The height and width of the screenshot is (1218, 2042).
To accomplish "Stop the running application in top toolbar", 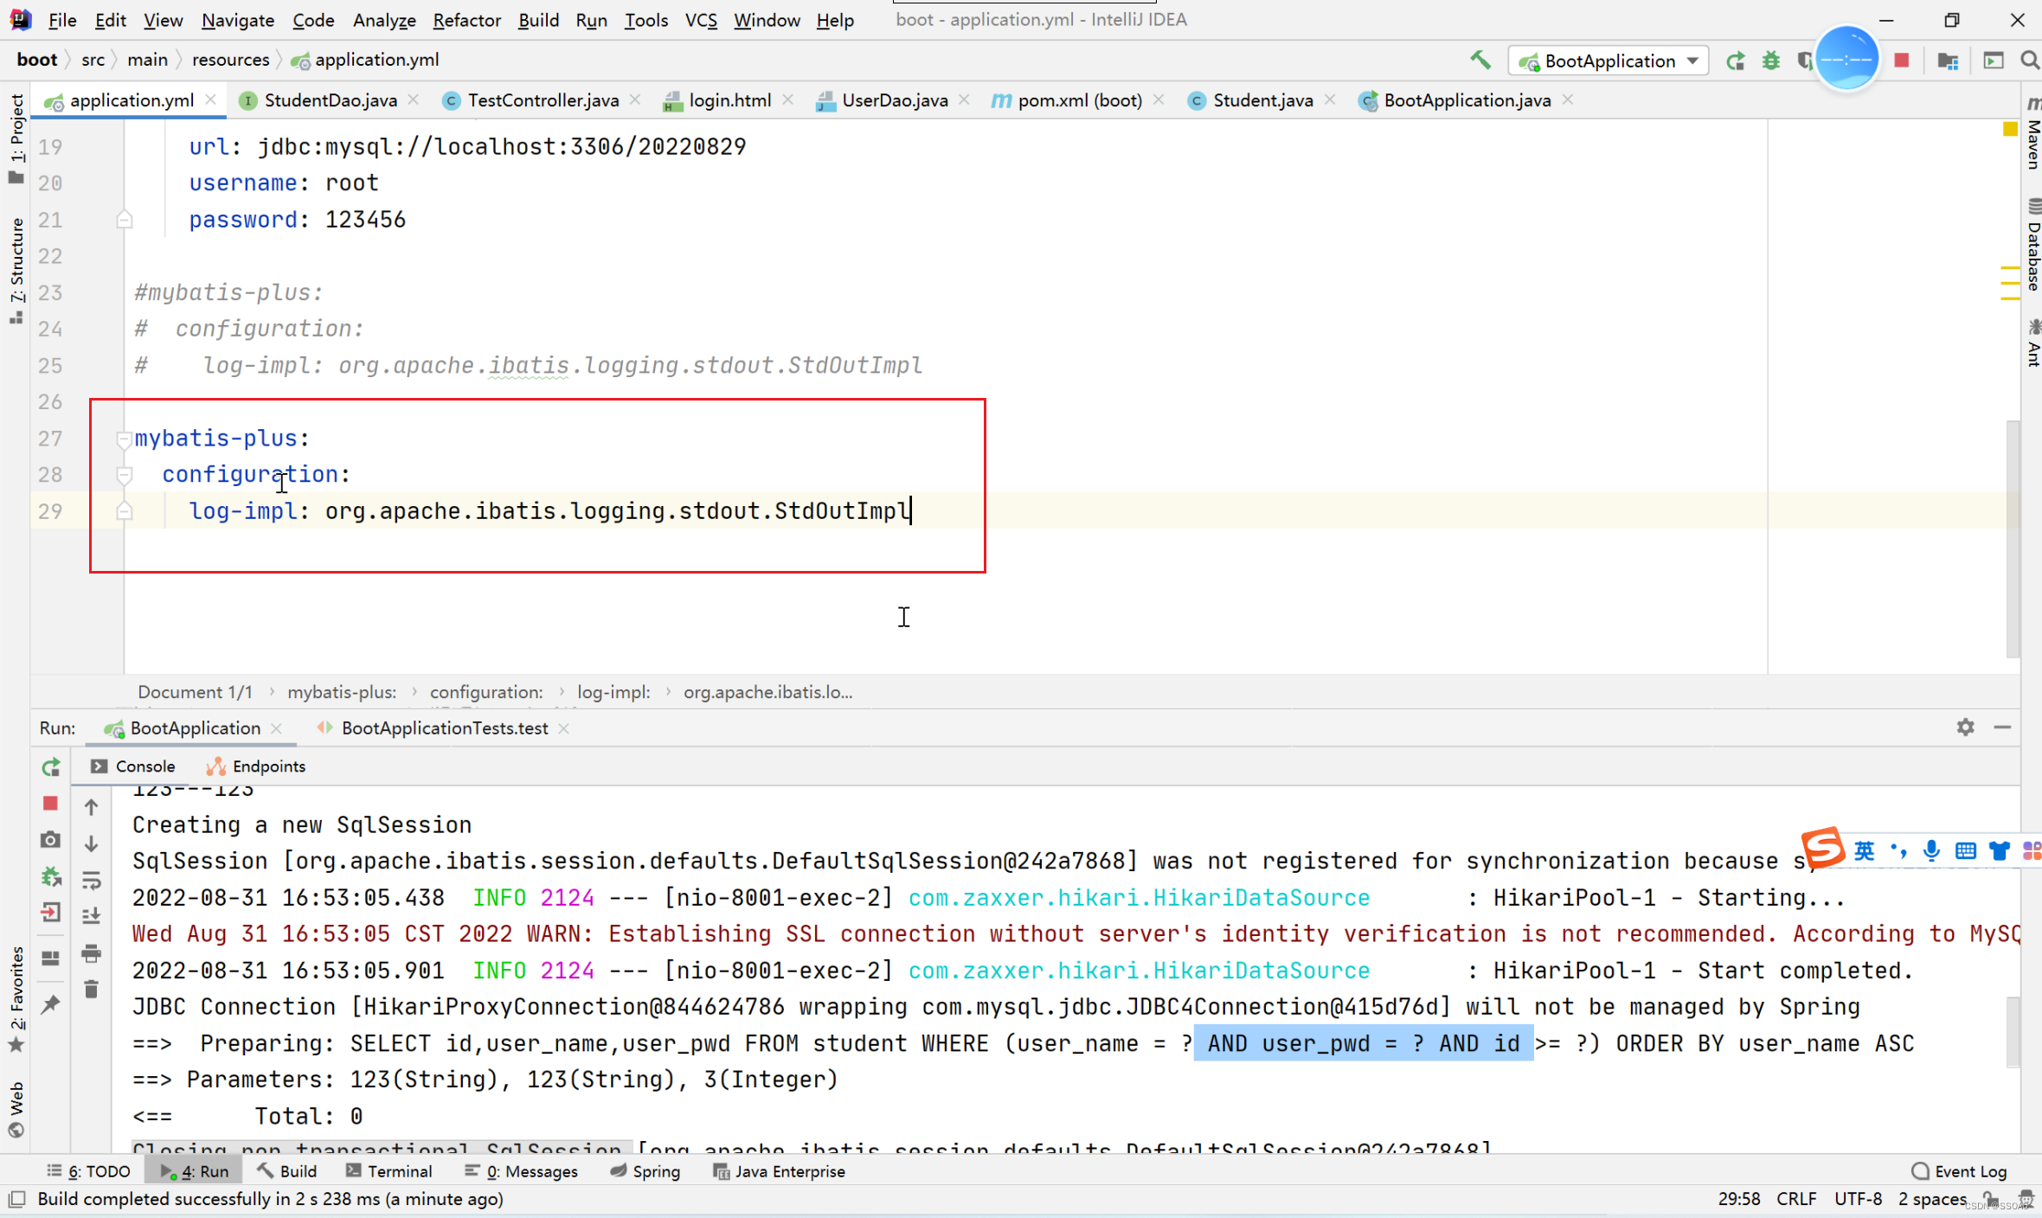I will (x=1902, y=61).
